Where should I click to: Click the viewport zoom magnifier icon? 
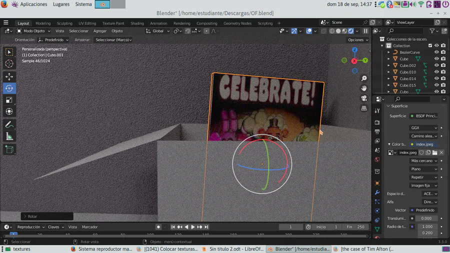(364, 78)
